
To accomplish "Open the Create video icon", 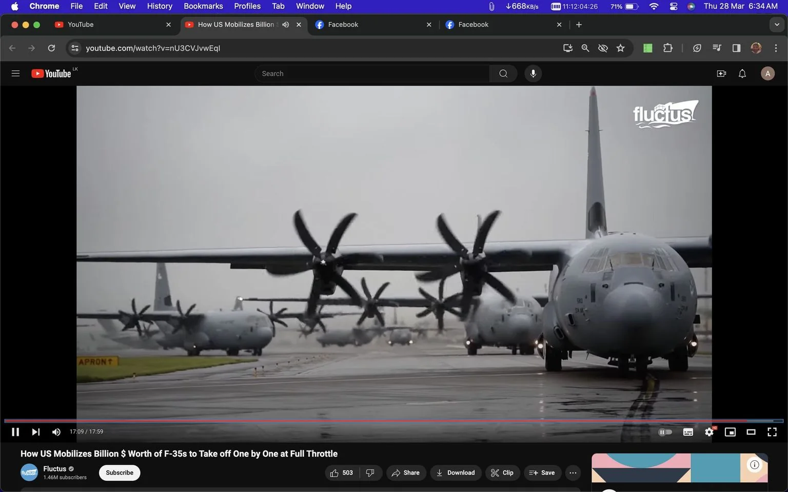I will 721,73.
